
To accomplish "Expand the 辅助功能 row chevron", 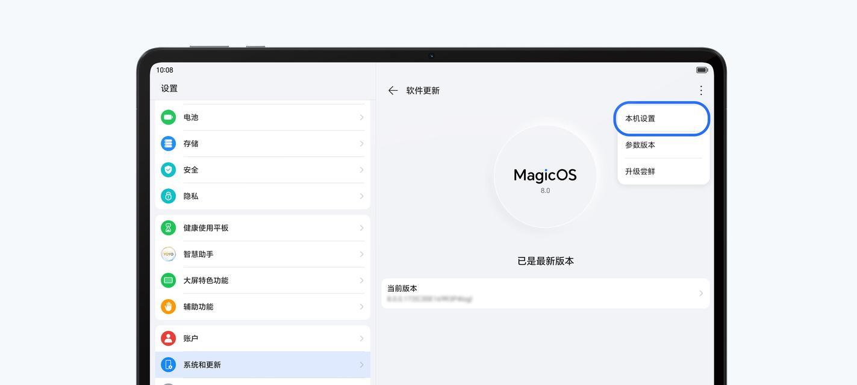I will 361,307.
